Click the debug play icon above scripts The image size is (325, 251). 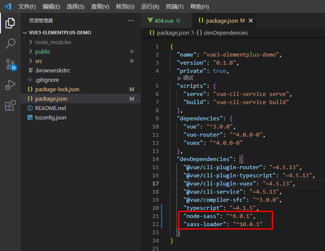(x=179, y=78)
